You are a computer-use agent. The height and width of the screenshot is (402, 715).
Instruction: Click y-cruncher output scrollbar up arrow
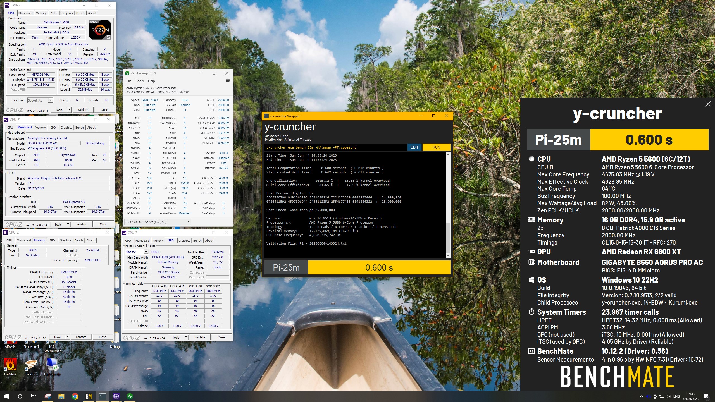[448, 154]
